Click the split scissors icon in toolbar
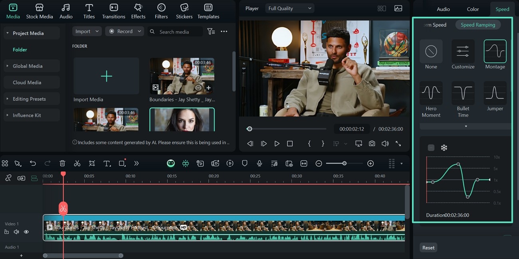 pyautogui.click(x=77, y=163)
